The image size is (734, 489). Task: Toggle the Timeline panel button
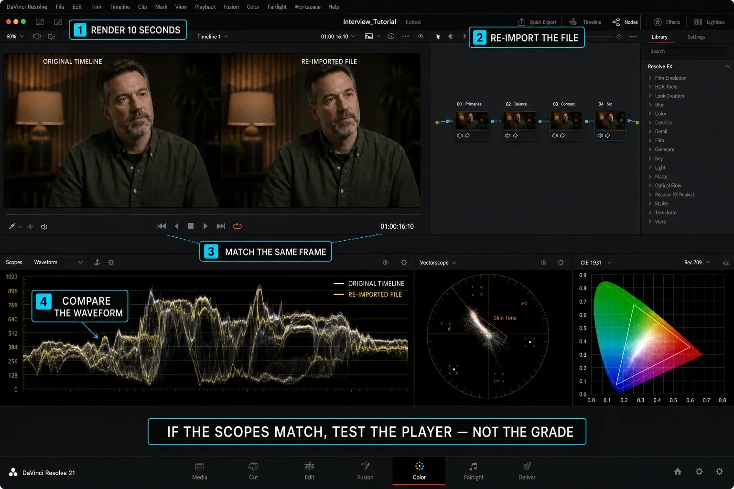(585, 22)
